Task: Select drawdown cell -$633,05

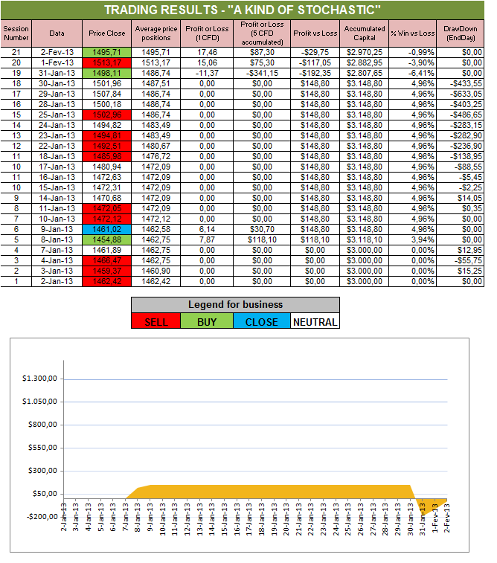Action: [x=461, y=94]
